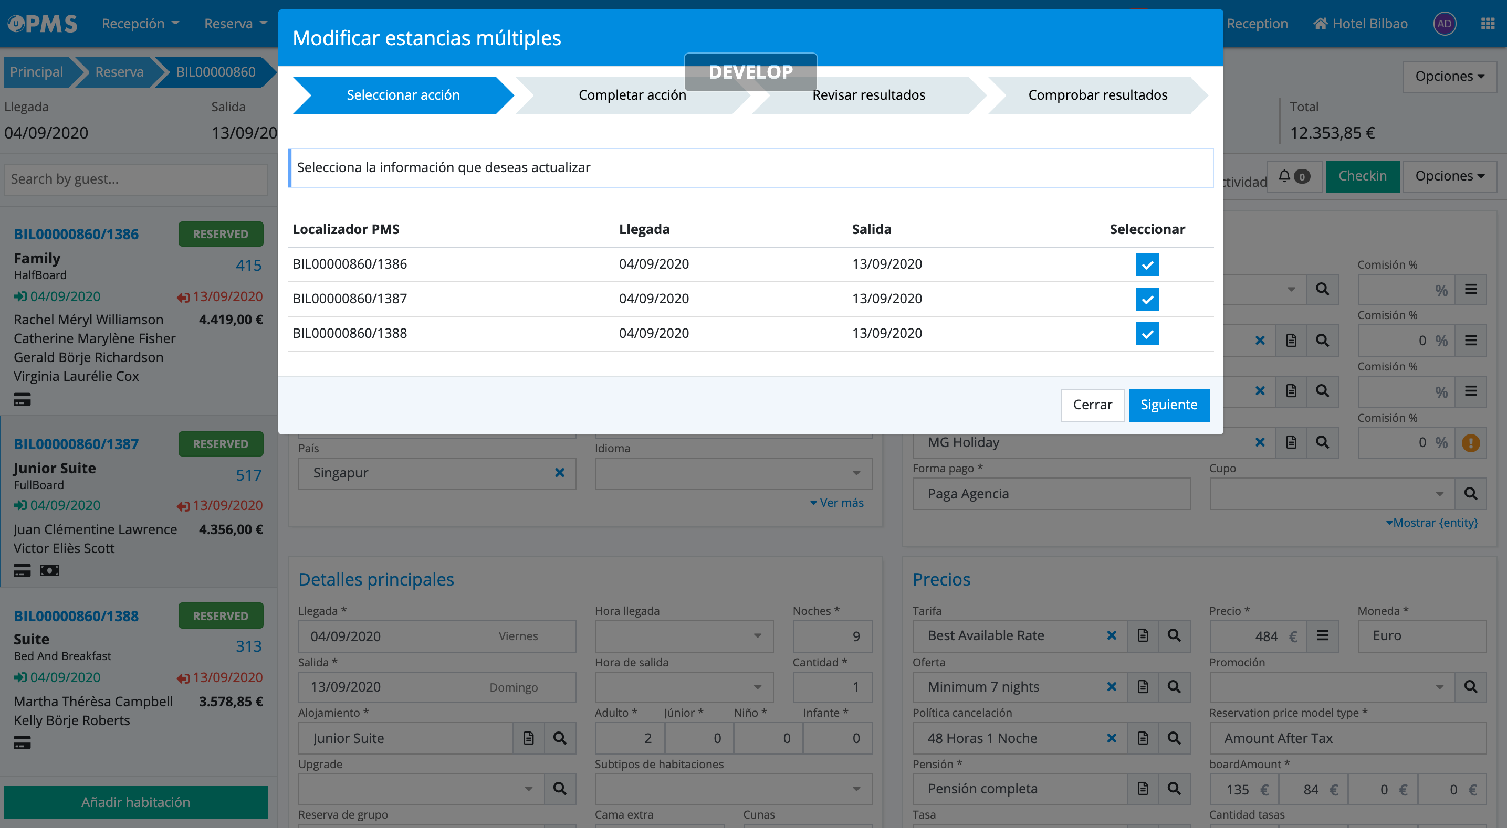This screenshot has width=1507, height=828.
Task: Click the Search by guest input field
Action: click(x=135, y=179)
